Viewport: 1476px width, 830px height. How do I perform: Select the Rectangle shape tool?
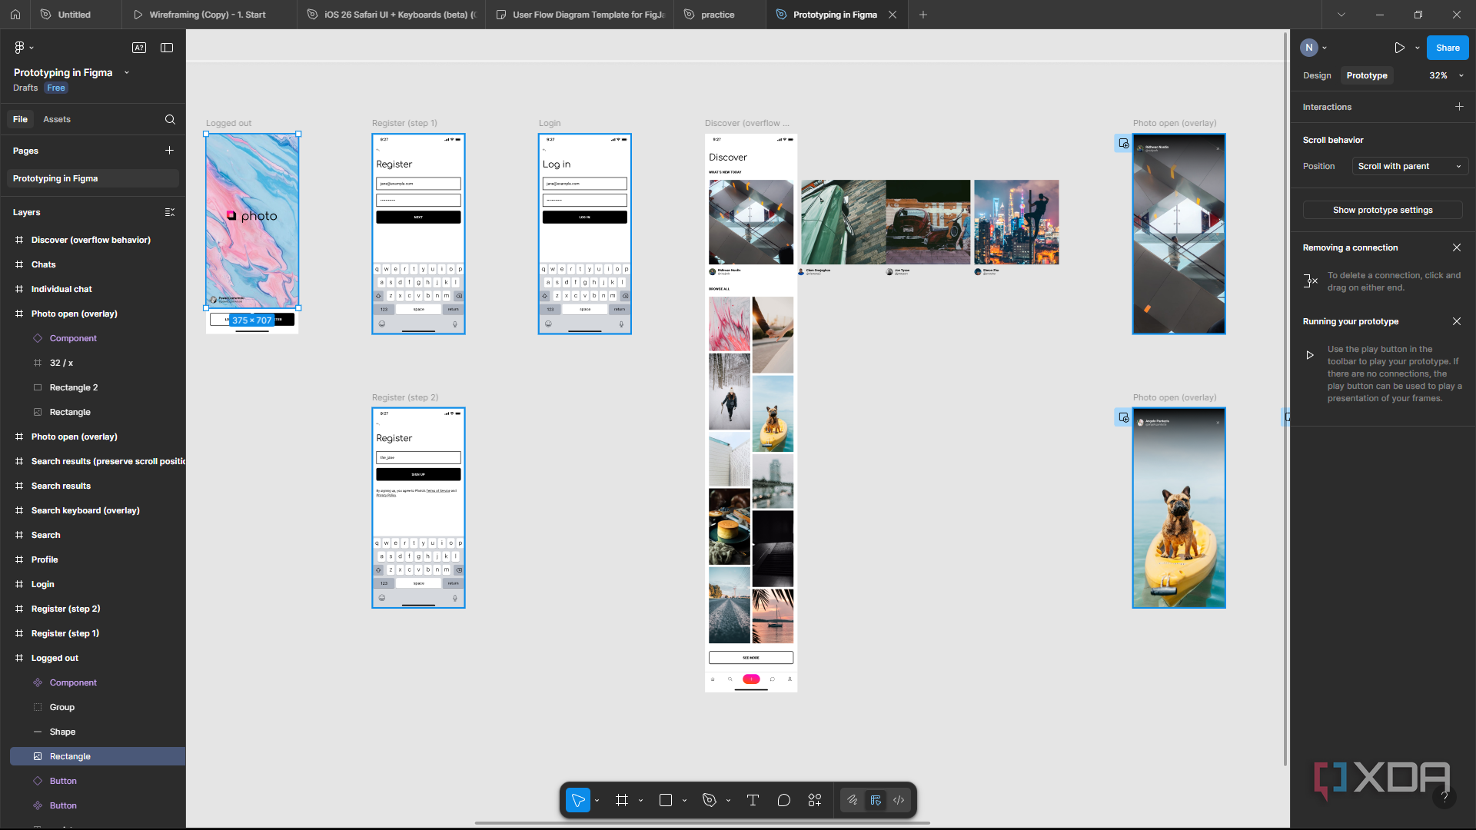666,800
